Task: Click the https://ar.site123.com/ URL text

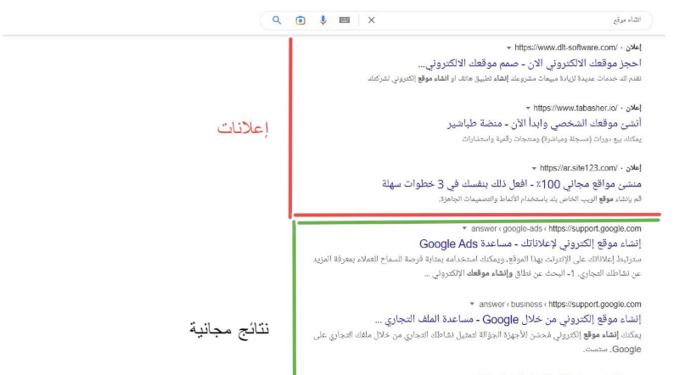Action: [x=575, y=168]
